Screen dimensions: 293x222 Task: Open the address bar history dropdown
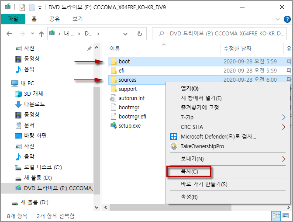pos(125,34)
